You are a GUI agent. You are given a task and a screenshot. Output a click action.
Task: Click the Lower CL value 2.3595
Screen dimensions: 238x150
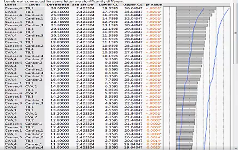[x=112, y=147]
